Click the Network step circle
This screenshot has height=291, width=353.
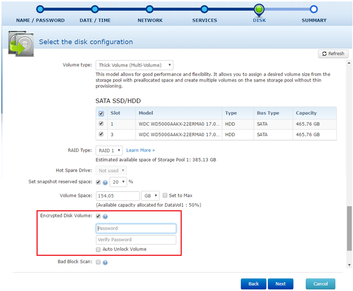[150, 9]
